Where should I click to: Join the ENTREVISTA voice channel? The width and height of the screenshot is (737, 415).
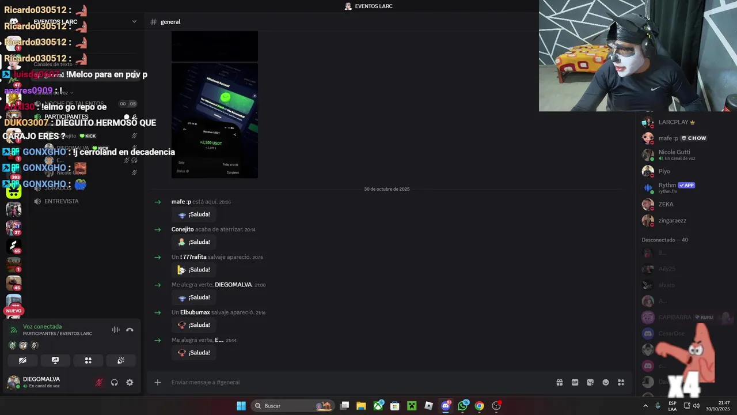[61, 201]
